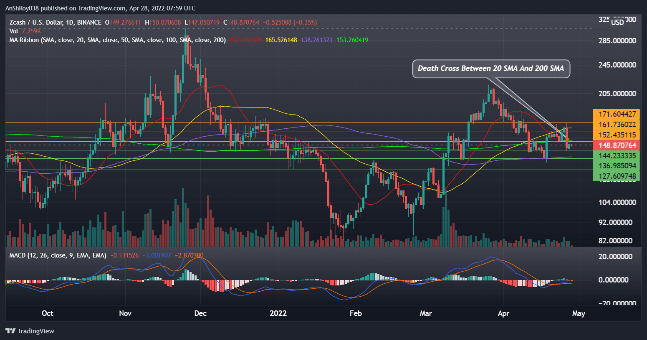Click the green 136.985094 support label
The width and height of the screenshot is (647, 340).
617,166
